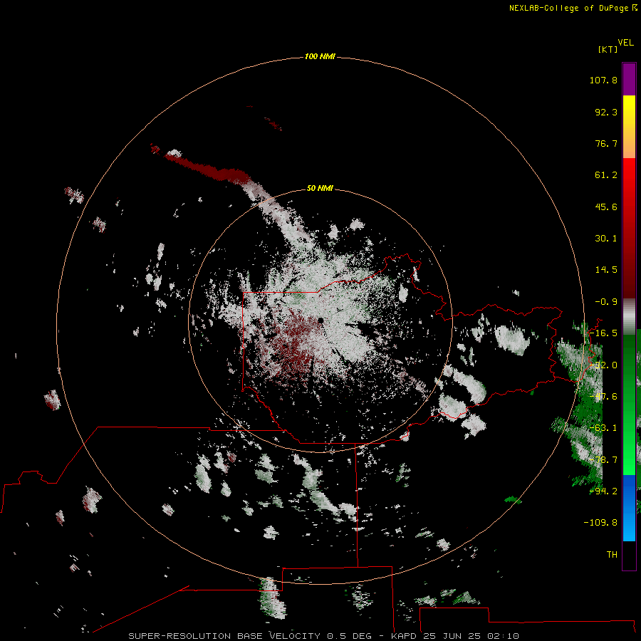641x641 pixels.
Task: Click the -63.1 legend value
Action: (x=603, y=428)
